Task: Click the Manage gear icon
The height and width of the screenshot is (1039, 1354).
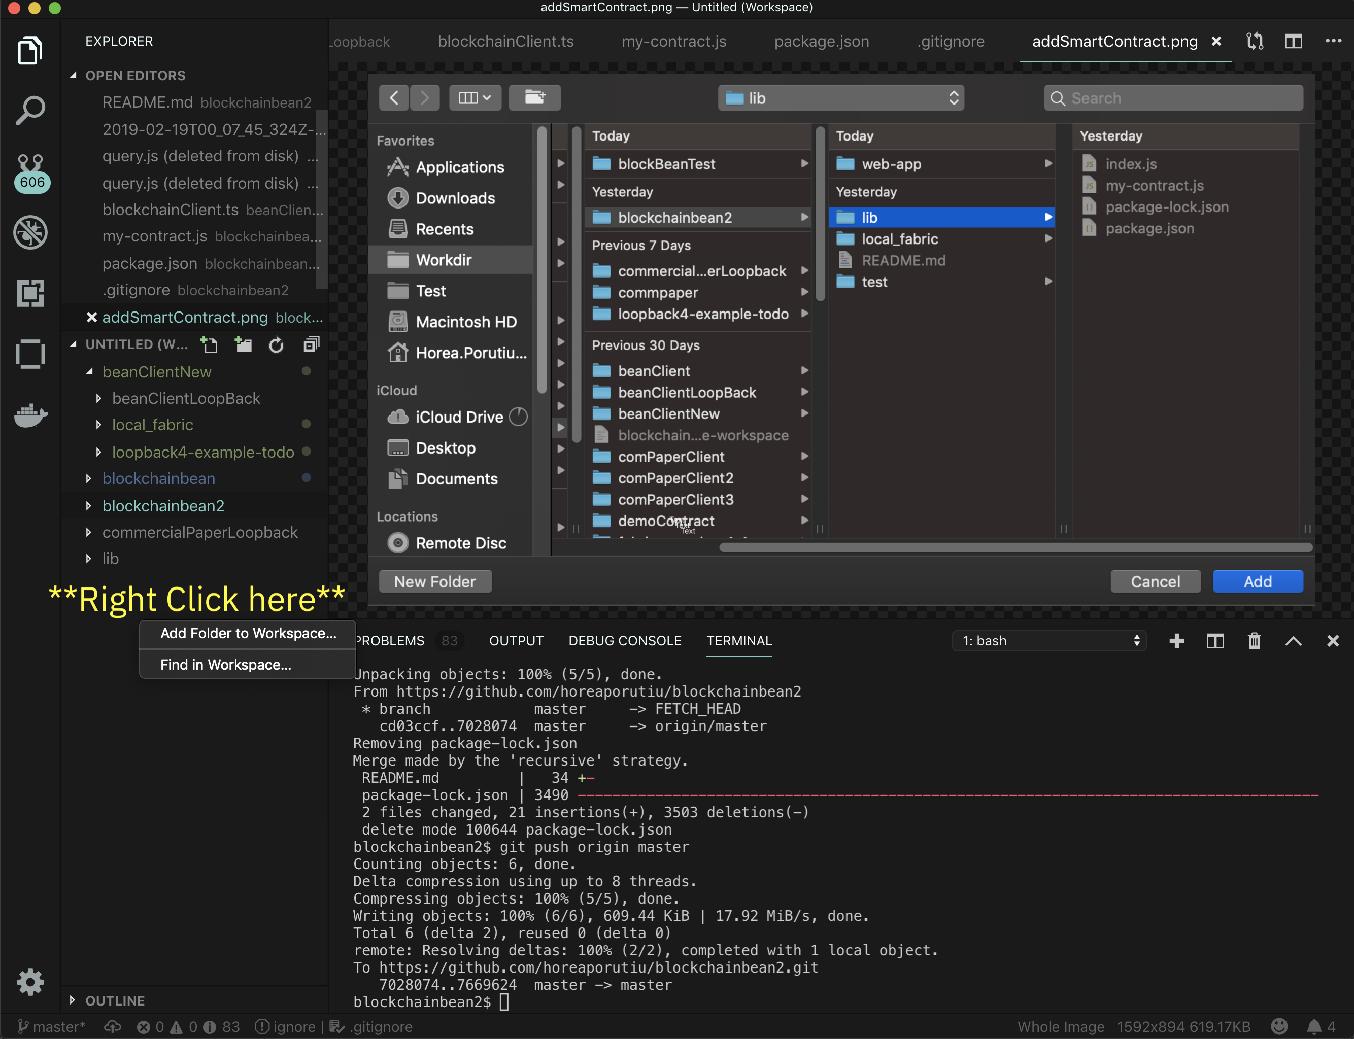Action: coord(30,982)
